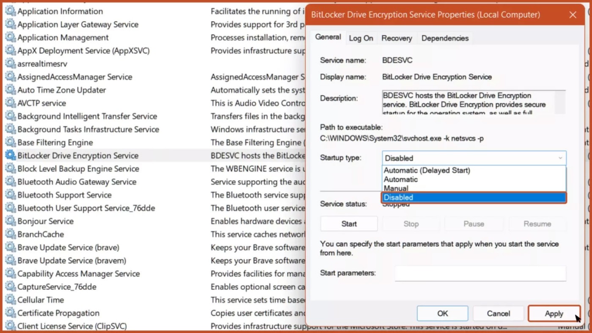592x333 pixels.
Task: Click gear icon beside Client License Service (ClipSVC)
Action: (10, 326)
